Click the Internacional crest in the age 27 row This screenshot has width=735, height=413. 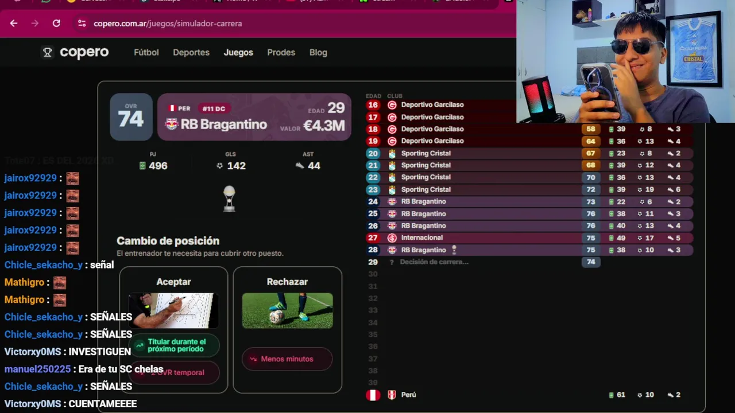click(392, 237)
